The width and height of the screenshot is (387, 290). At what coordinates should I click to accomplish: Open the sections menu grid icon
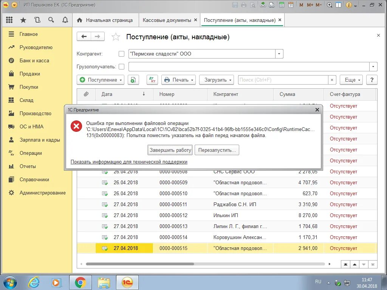click(x=9, y=20)
